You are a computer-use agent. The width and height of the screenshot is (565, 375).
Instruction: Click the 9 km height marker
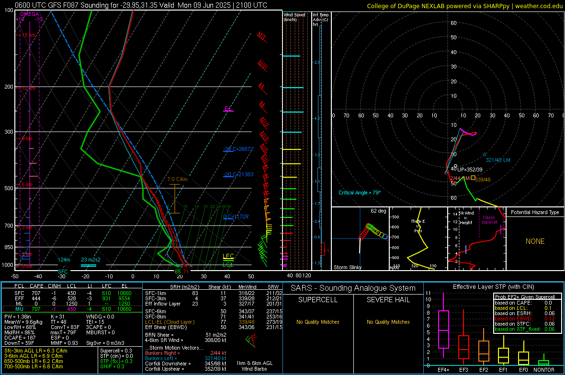click(x=27, y=138)
